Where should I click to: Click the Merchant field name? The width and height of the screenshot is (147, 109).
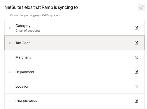click(x=23, y=57)
